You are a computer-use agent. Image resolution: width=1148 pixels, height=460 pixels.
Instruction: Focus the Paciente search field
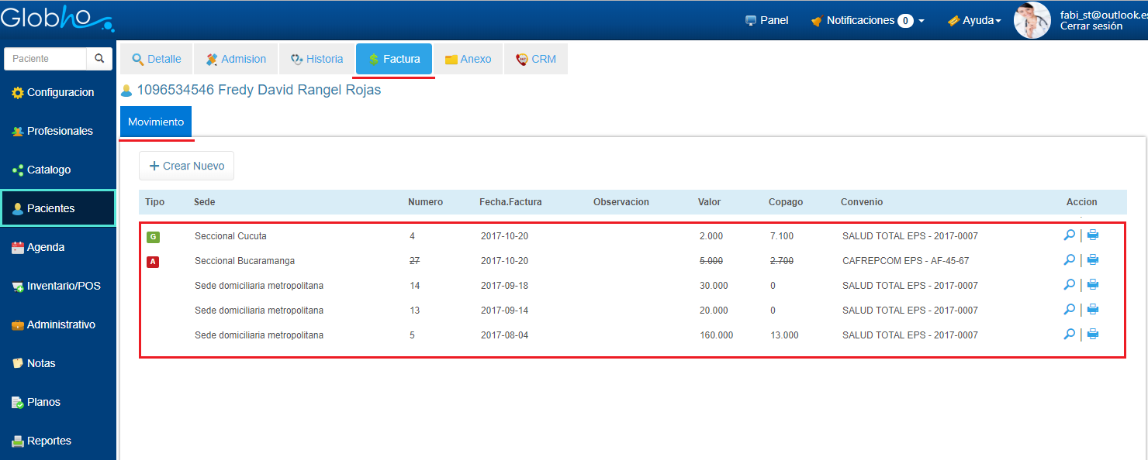coord(46,59)
